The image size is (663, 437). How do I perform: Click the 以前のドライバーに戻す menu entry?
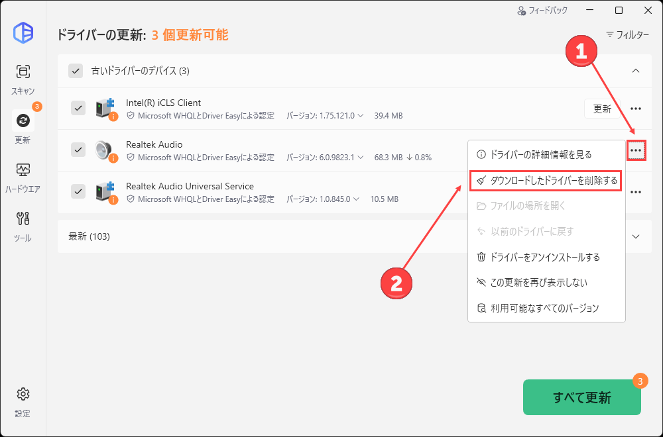pos(546,231)
